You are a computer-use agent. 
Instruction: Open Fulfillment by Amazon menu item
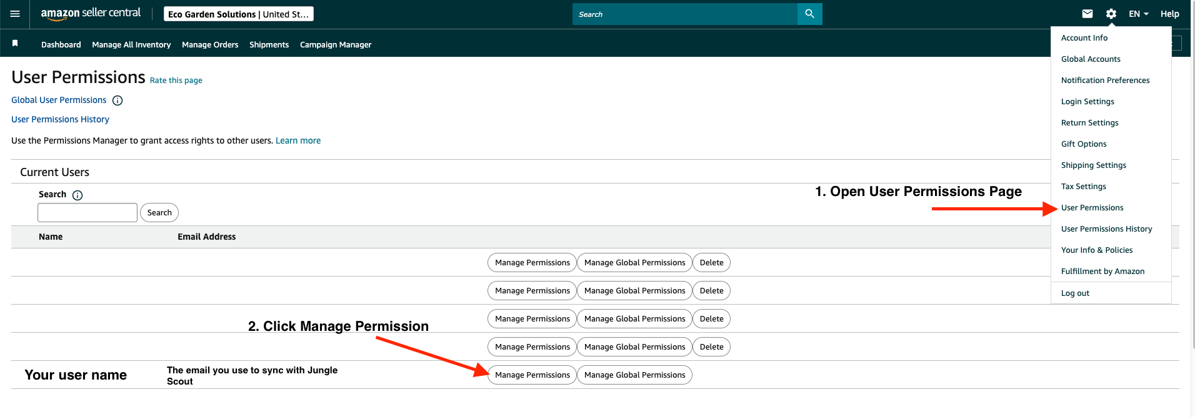pyautogui.click(x=1102, y=272)
